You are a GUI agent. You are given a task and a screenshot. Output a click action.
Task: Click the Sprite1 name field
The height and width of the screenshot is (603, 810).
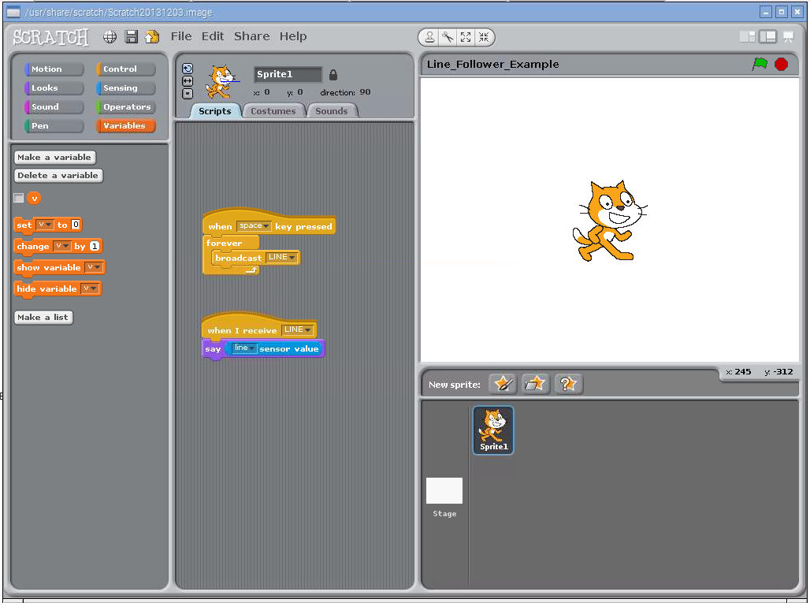(x=288, y=74)
